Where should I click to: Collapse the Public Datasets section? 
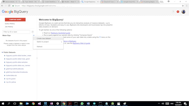point(2,52)
